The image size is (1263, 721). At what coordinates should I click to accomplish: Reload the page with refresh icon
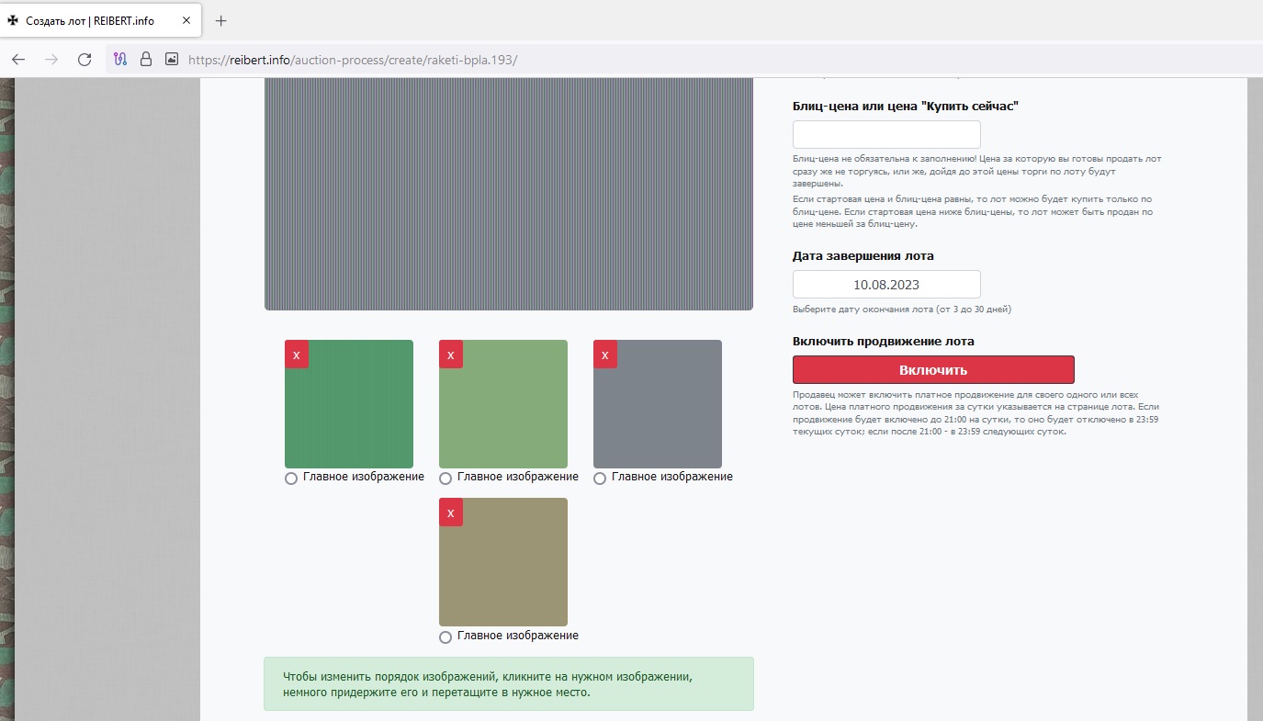click(x=85, y=60)
